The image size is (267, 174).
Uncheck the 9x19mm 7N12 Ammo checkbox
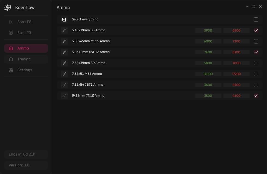(x=256, y=96)
